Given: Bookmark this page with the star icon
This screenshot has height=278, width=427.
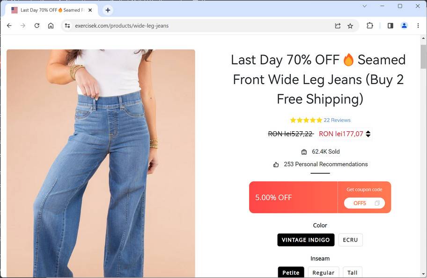Looking at the screenshot, I should [x=350, y=26].
